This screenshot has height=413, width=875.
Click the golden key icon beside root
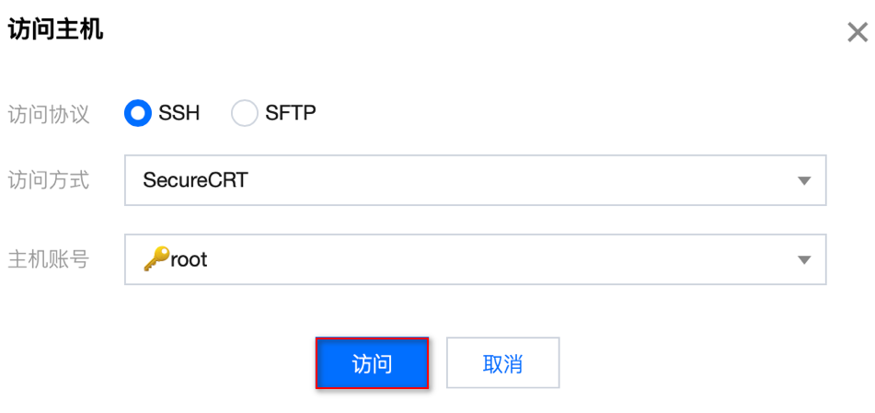pyautogui.click(x=155, y=259)
